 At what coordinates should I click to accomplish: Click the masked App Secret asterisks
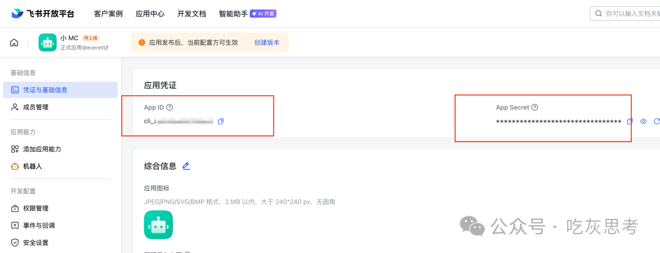coord(559,122)
